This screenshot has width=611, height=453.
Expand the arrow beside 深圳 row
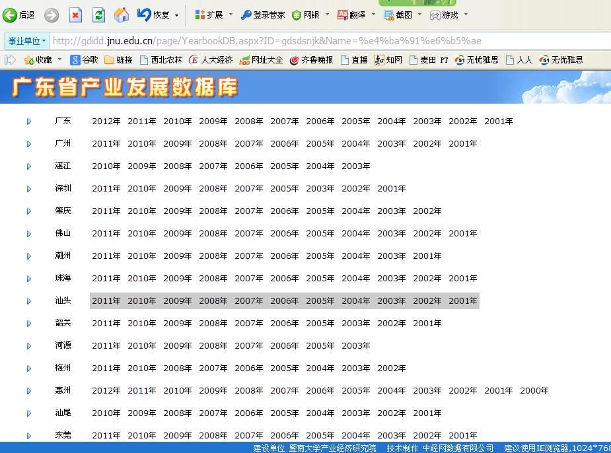click(x=29, y=189)
